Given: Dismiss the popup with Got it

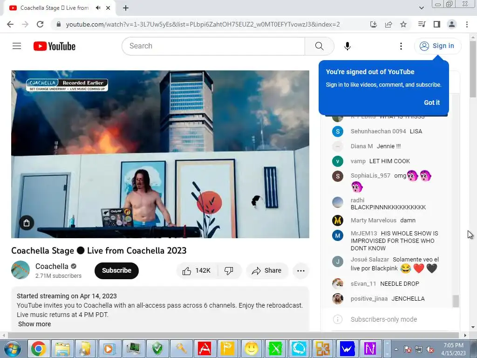Looking at the screenshot, I should [432, 103].
